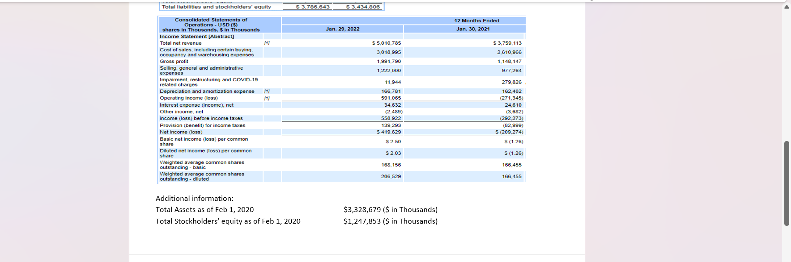The height and width of the screenshot is (262, 791).
Task: Click interest expense value '34,632'
Action: [x=393, y=105]
